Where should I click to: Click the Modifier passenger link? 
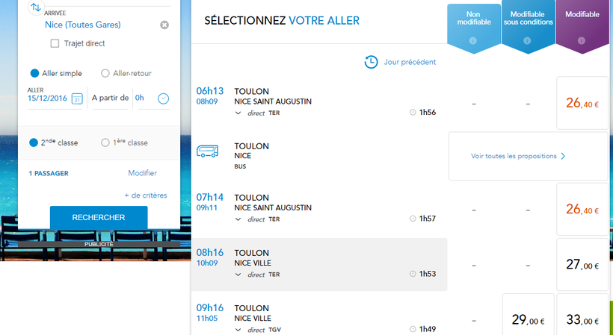tap(142, 173)
